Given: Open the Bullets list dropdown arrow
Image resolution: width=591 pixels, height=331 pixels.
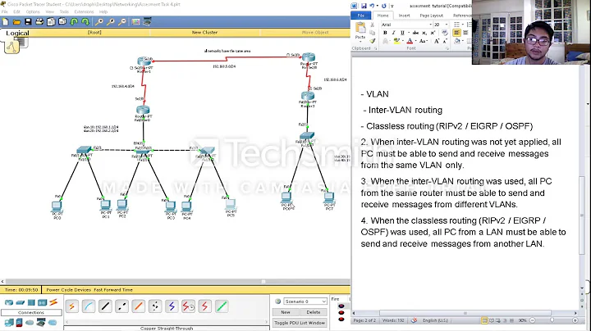Looking at the screenshot, I should (462, 25).
